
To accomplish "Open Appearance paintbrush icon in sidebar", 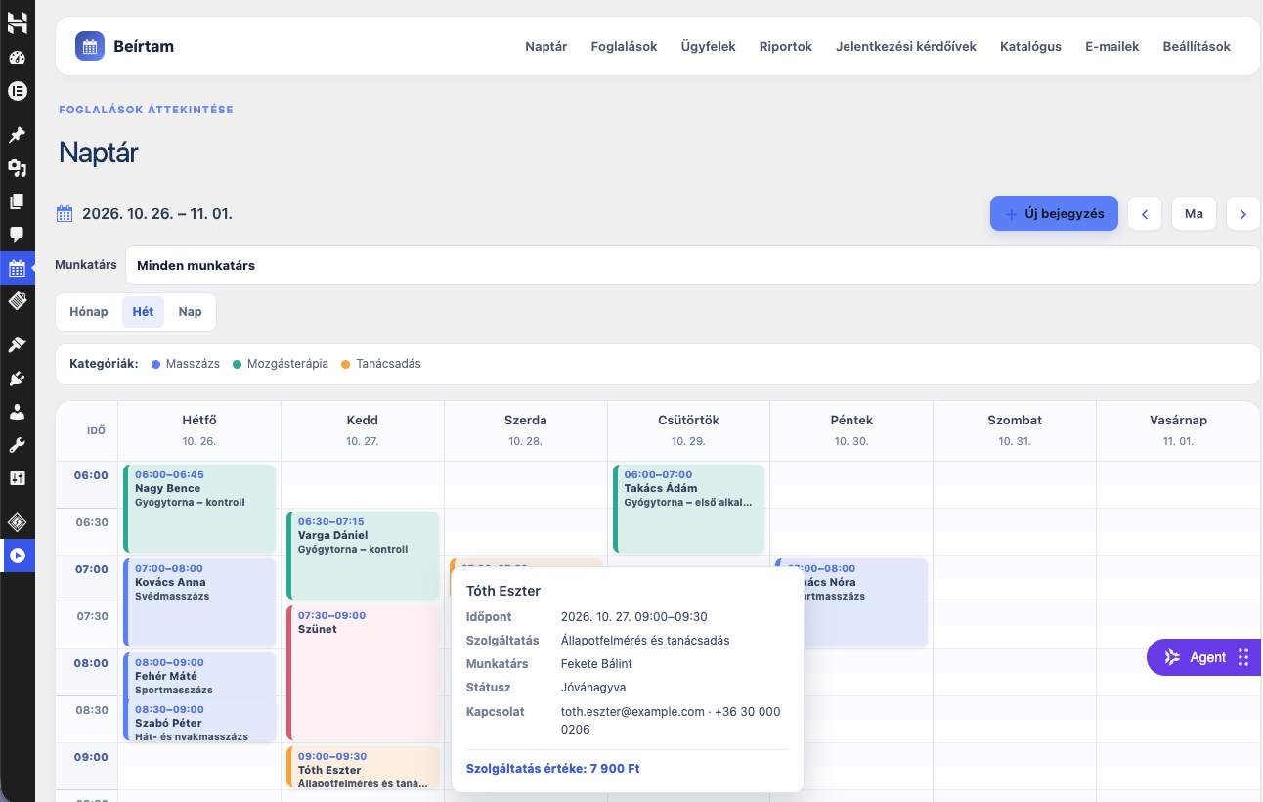I will (17, 345).
